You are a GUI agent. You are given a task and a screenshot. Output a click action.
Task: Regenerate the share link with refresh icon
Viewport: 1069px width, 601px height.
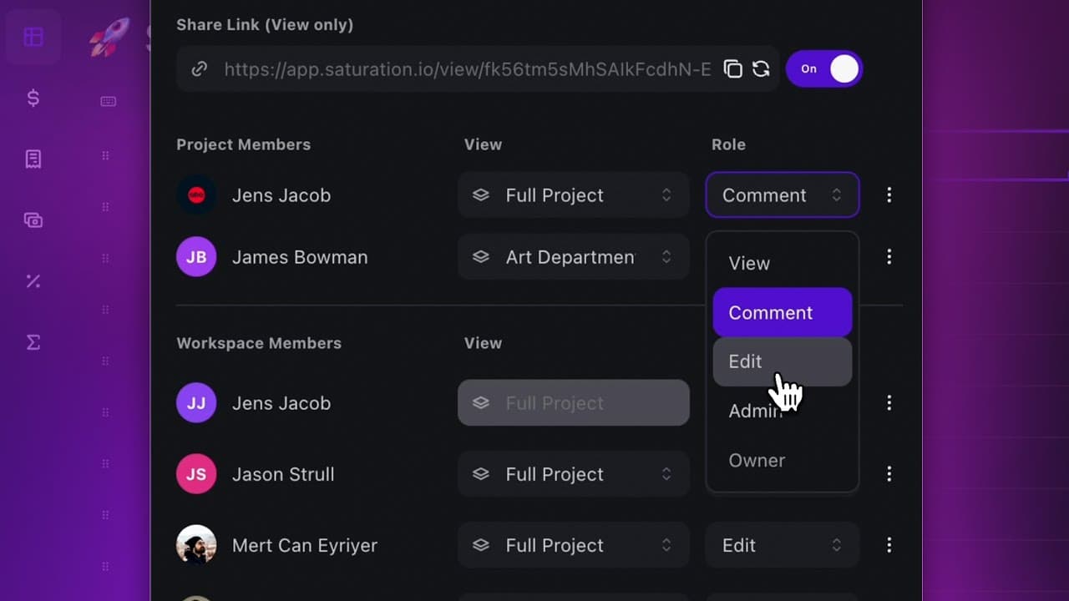(761, 69)
